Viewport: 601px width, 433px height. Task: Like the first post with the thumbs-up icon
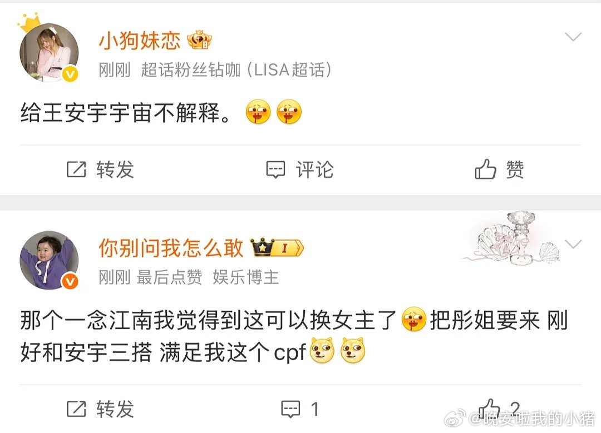pyautogui.click(x=486, y=169)
